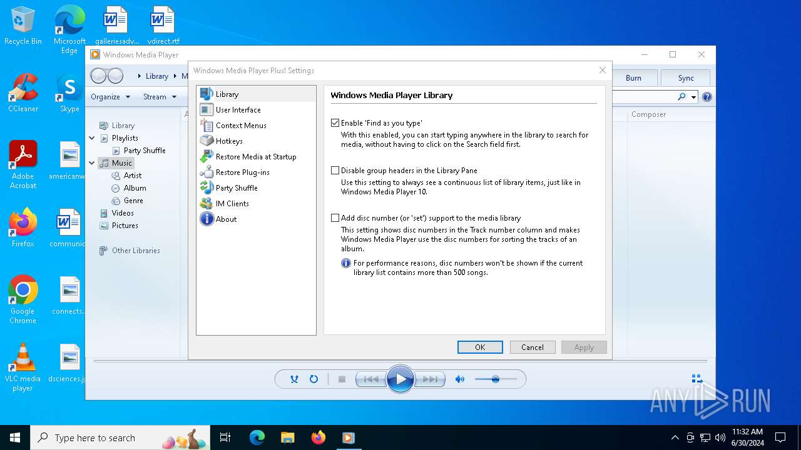Open the notification center icon
This screenshot has height=450, width=801.
click(780, 437)
